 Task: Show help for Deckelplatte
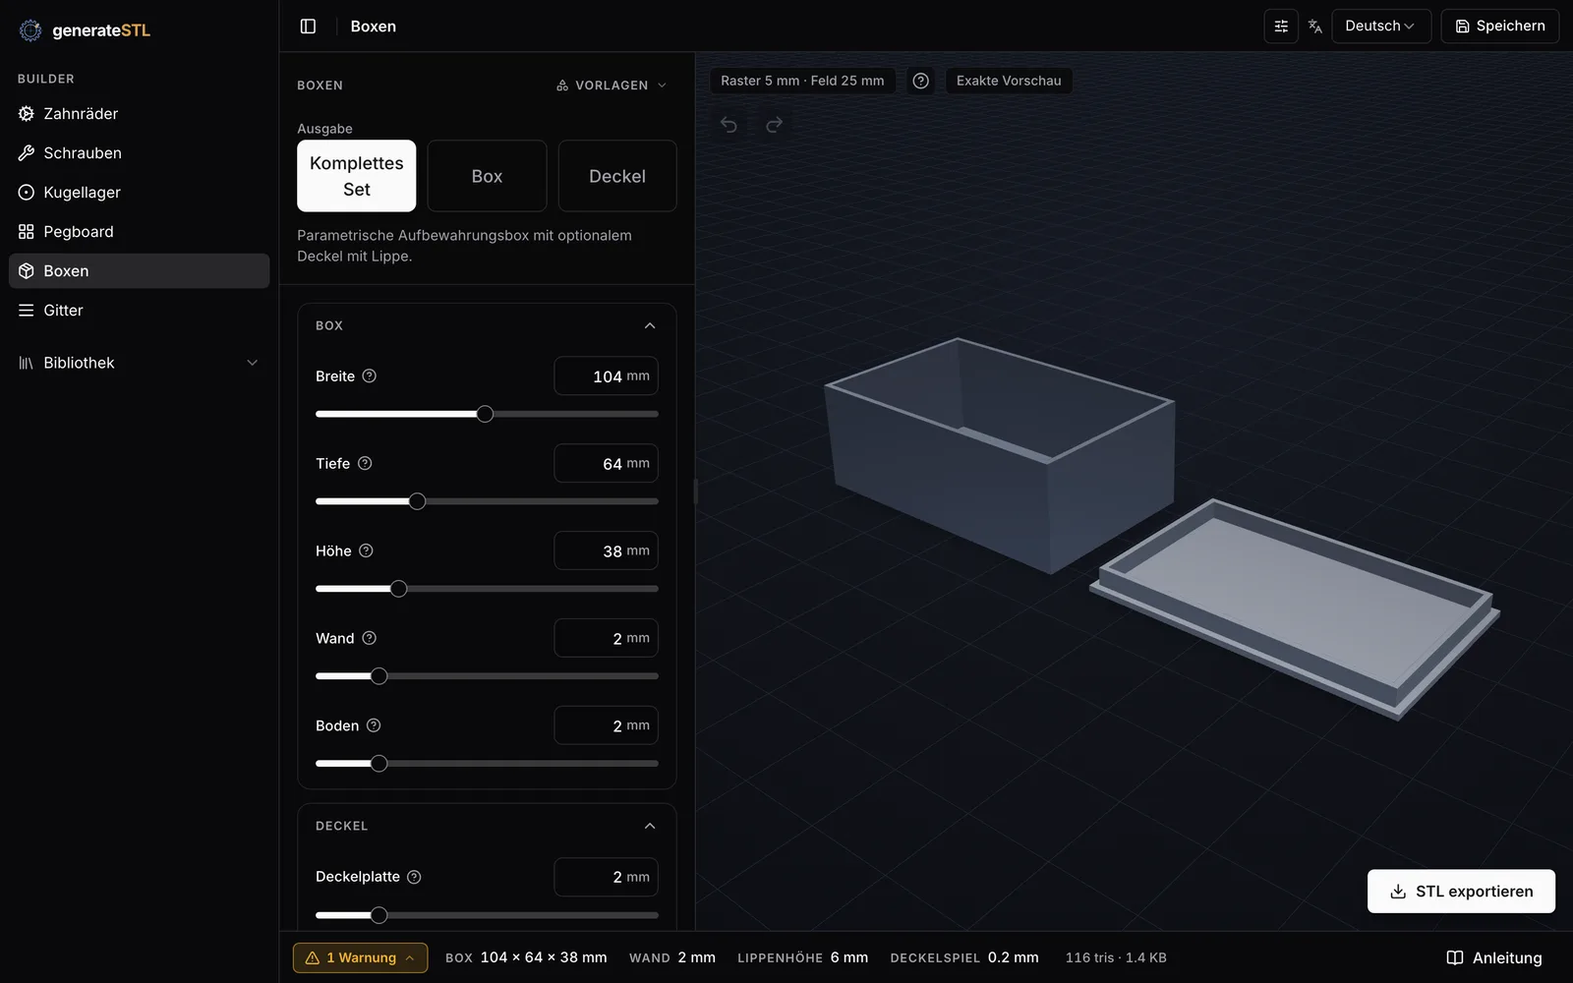pos(414,877)
